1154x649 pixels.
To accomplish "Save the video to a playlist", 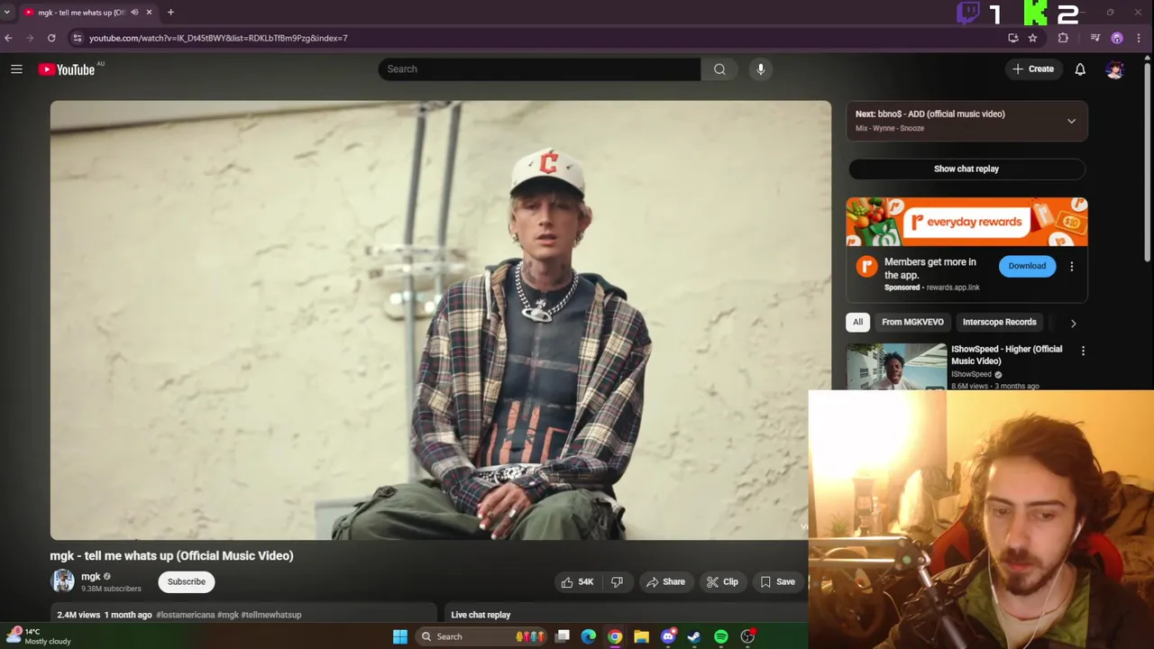I will [777, 581].
